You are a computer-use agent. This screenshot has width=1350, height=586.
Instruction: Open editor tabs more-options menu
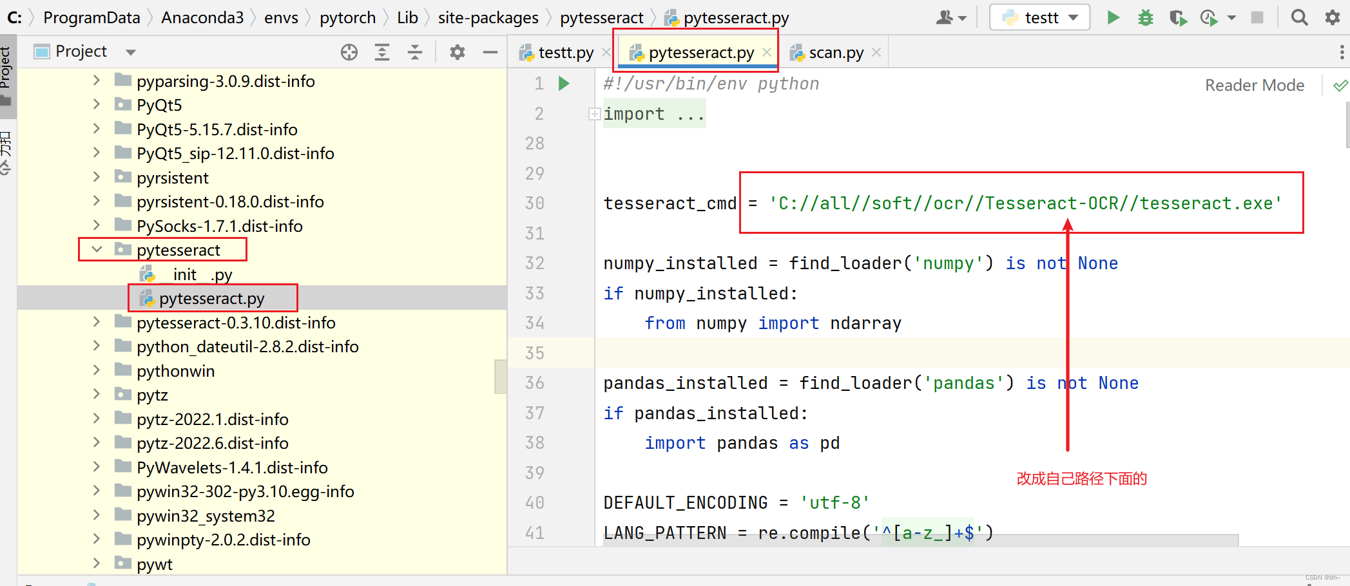1342,52
